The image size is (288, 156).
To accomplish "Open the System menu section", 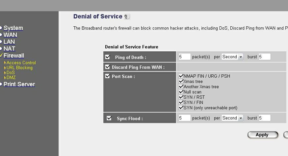I will tap(13, 28).
